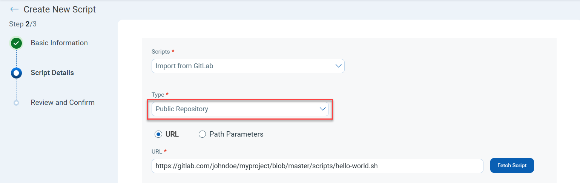Go to the Basic Information step
The image size is (580, 183).
(59, 43)
